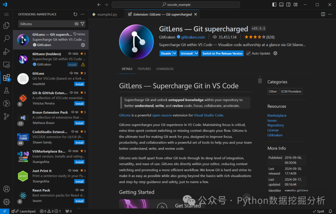Screen dimensions: 336x214
Task: Open gitkraken.com publisher link
Action: [193, 37]
